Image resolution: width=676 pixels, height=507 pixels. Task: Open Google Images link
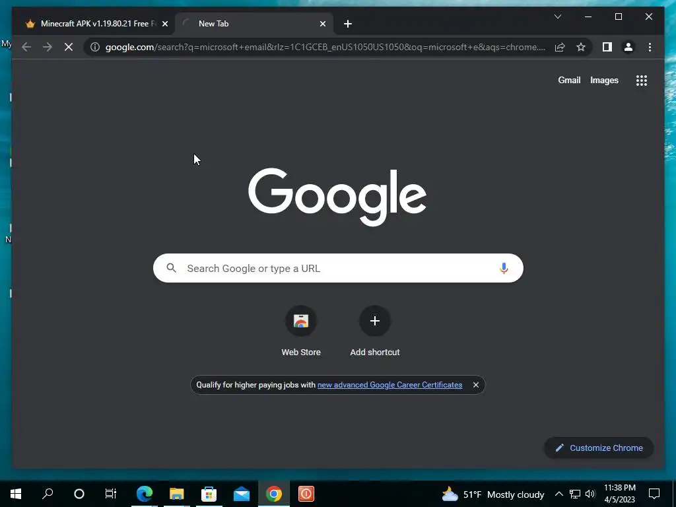click(x=604, y=80)
